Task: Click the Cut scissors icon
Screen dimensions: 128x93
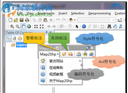Action: tap(34, 20)
